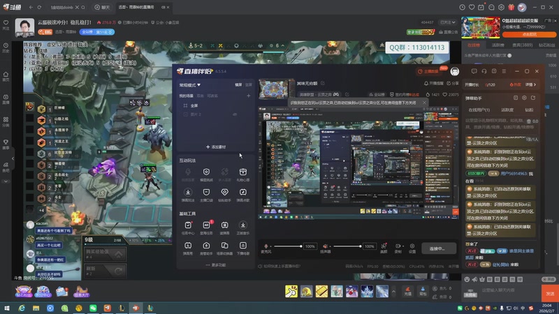Edit the game category next to 云顶之弈

tap(347, 94)
